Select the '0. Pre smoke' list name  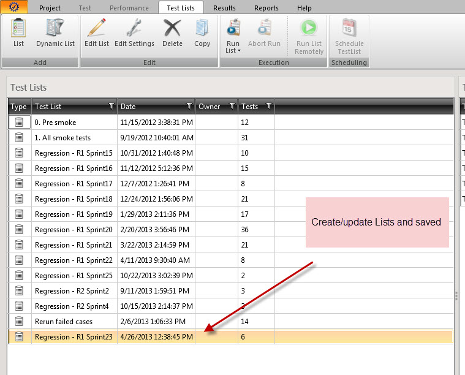(x=55, y=122)
